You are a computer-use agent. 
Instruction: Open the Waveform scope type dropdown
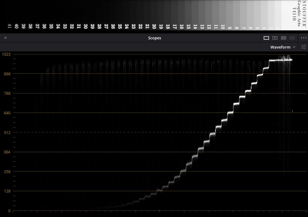coord(283,47)
